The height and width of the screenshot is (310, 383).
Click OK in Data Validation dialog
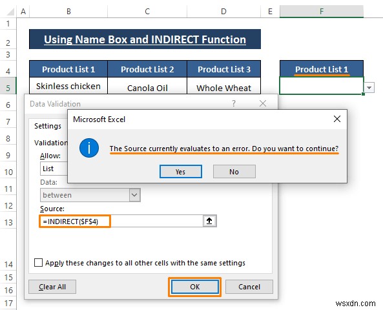point(194,287)
